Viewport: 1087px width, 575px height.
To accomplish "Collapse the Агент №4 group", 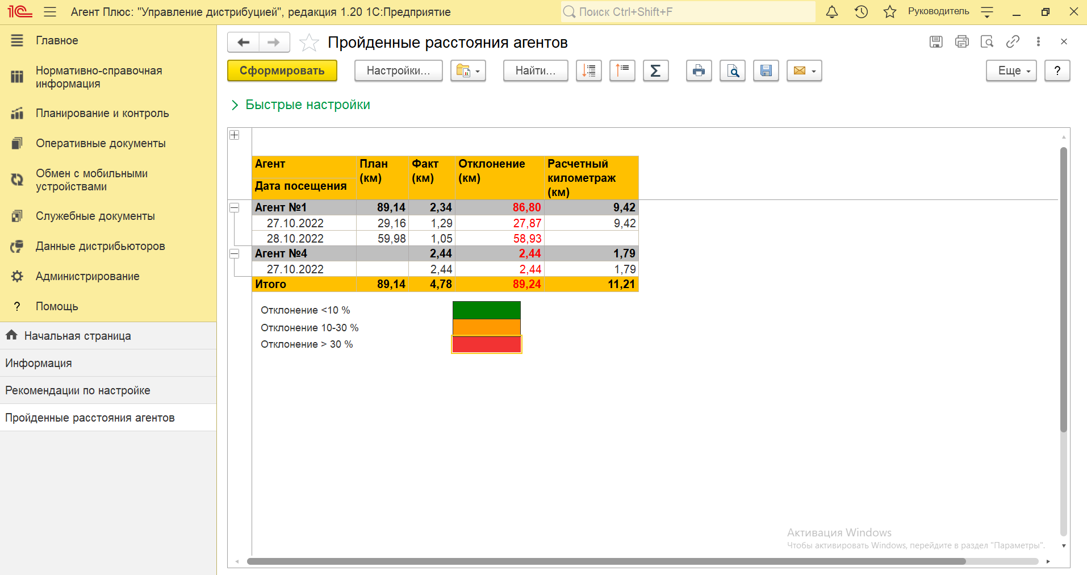I will pyautogui.click(x=234, y=254).
